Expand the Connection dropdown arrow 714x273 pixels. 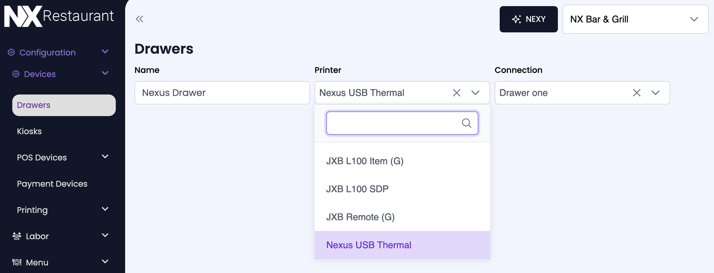pos(656,93)
